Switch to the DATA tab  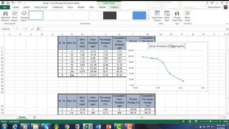click(70, 7)
